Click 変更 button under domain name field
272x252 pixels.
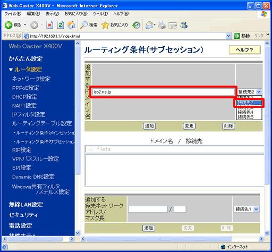pyautogui.click(x=189, y=126)
